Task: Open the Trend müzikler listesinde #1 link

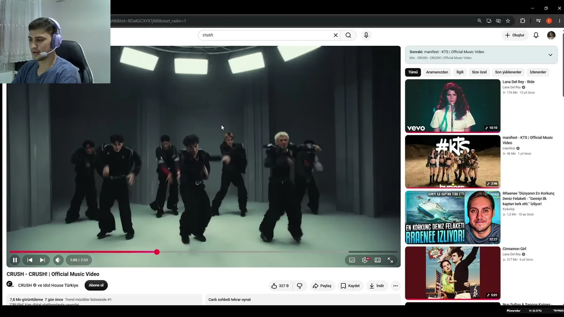Action: tap(88, 299)
